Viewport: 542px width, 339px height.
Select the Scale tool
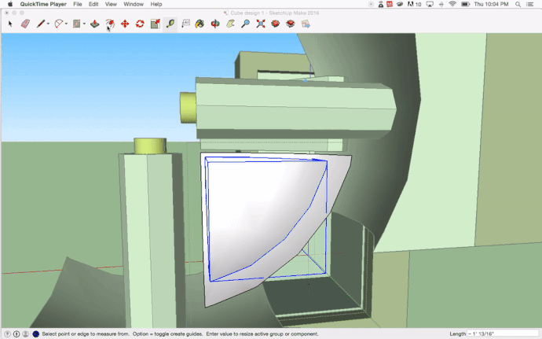coord(156,24)
